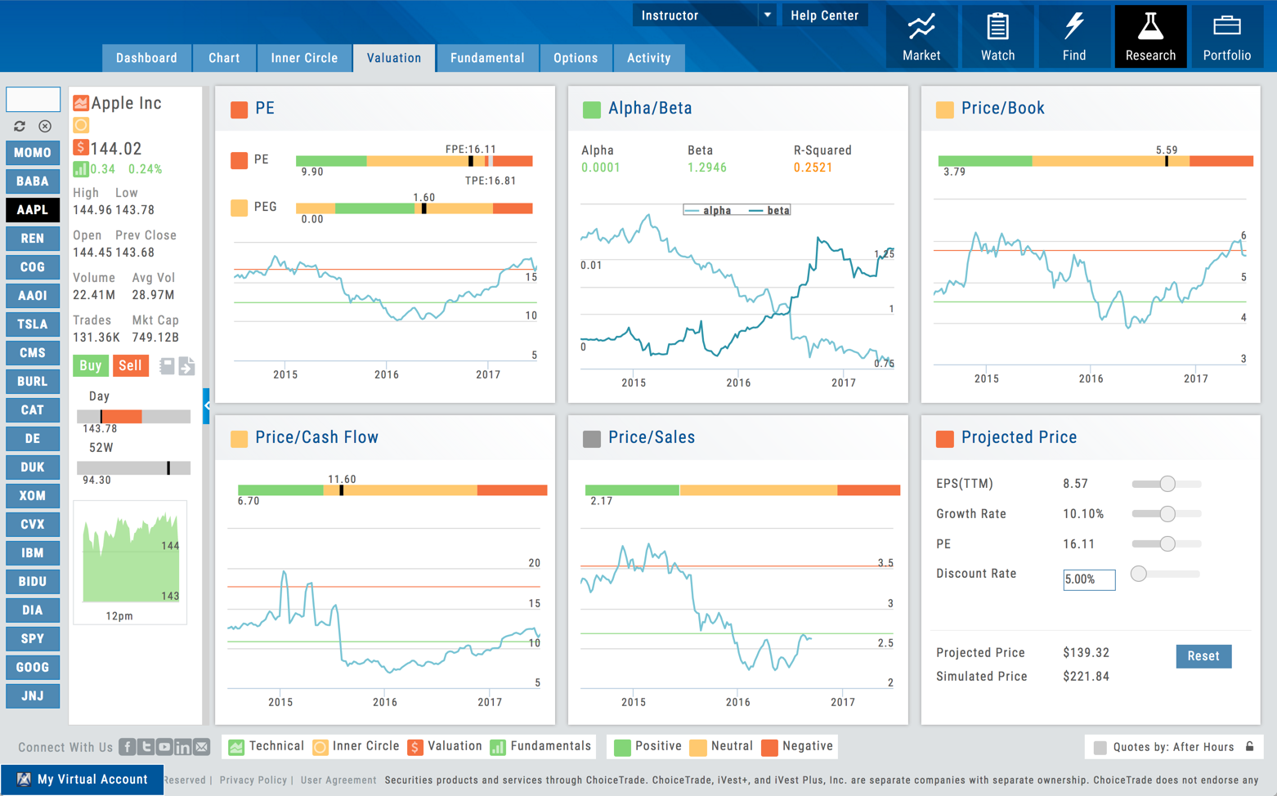Viewport: 1277px width, 796px height.
Task: Click the Discount Rate input field
Action: (x=1089, y=579)
